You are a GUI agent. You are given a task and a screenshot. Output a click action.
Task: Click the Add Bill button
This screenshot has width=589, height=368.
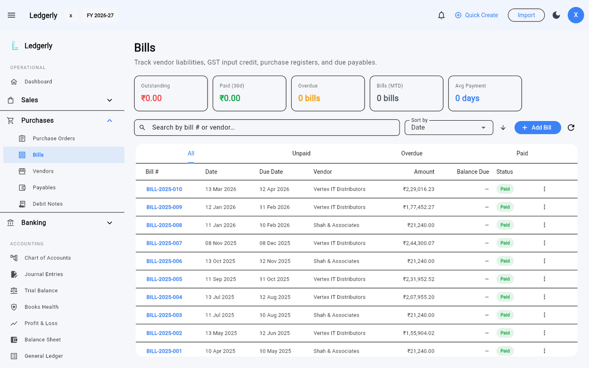tap(537, 128)
